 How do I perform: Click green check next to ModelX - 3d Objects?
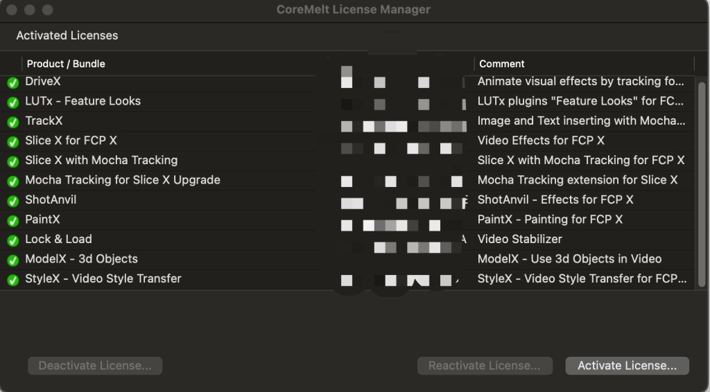12,260
